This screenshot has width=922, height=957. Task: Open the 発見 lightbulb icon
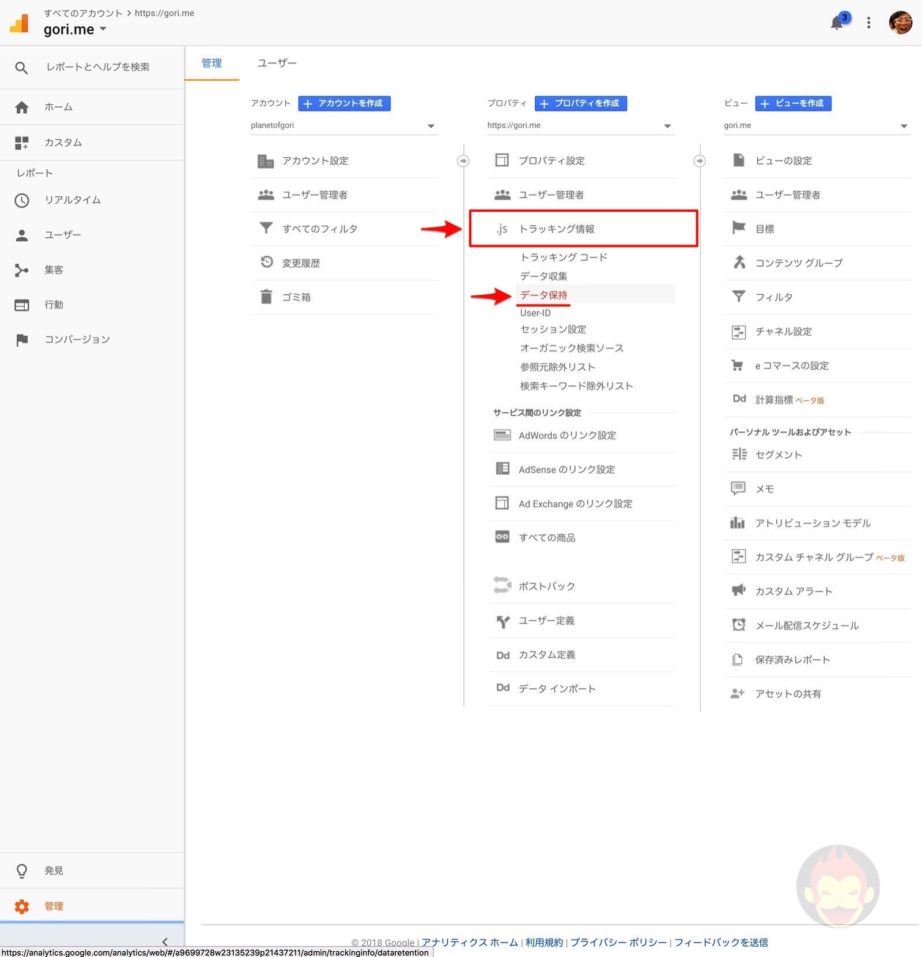click(x=22, y=870)
